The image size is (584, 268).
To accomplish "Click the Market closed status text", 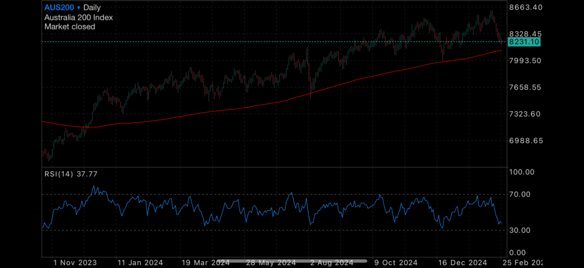I will pos(70,27).
